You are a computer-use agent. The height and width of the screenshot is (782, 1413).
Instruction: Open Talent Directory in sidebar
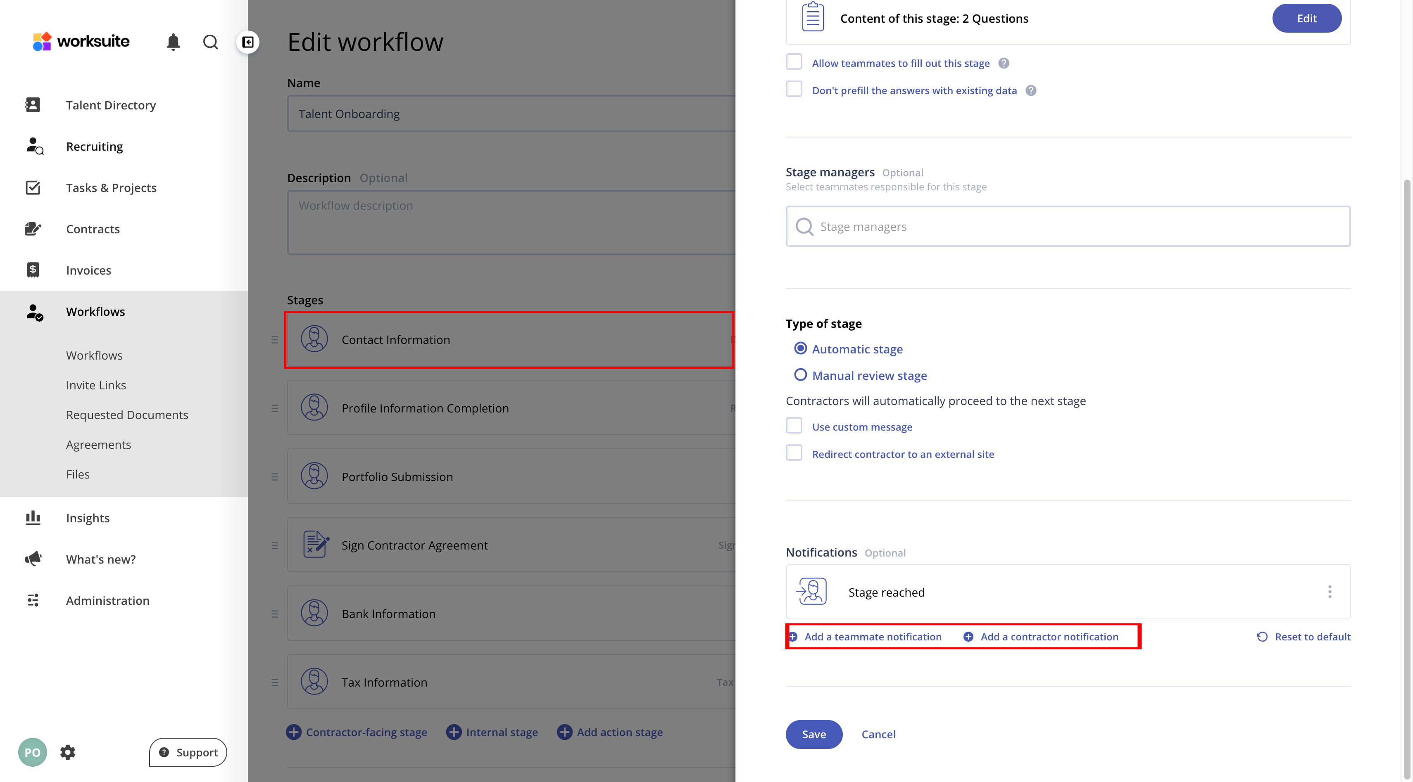pos(111,105)
